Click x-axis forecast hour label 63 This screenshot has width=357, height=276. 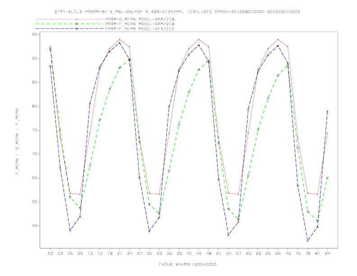[258, 253]
